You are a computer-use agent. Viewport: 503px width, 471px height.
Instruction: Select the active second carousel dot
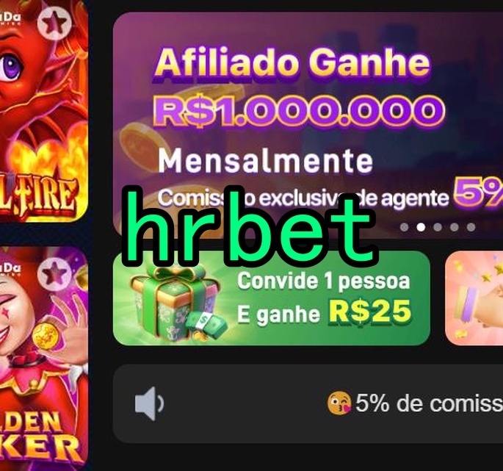(421, 227)
